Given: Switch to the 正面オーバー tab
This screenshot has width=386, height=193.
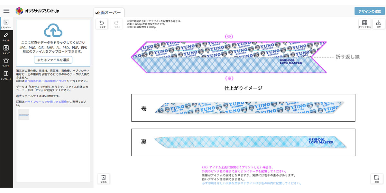Looking at the screenshot, I should click(108, 13).
